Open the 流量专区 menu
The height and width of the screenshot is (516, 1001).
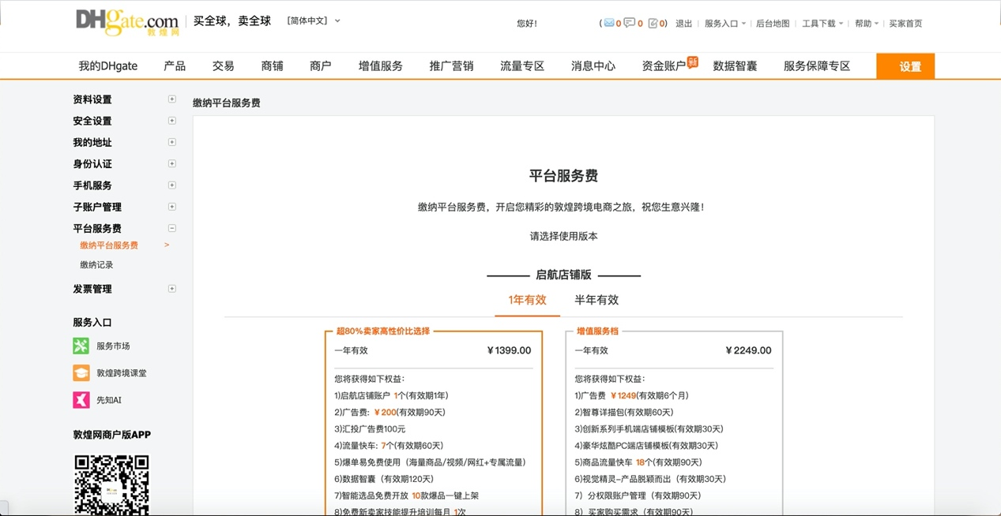tap(522, 66)
